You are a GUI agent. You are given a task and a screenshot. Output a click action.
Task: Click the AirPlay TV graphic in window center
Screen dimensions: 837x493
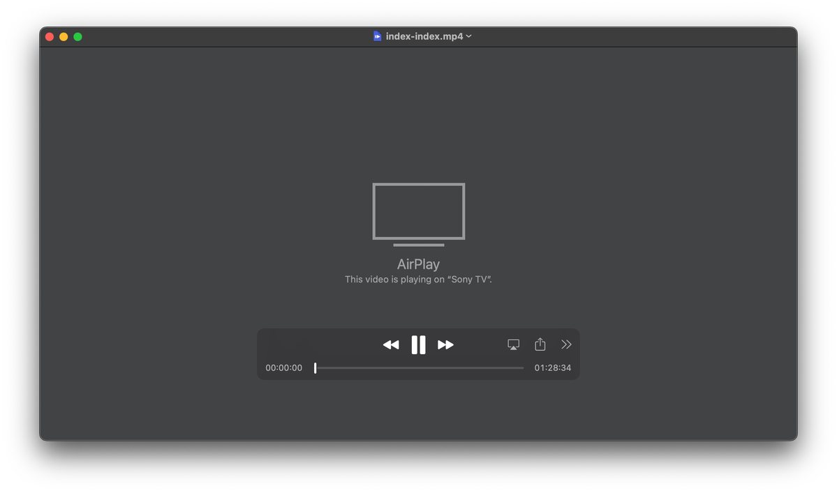(x=418, y=211)
